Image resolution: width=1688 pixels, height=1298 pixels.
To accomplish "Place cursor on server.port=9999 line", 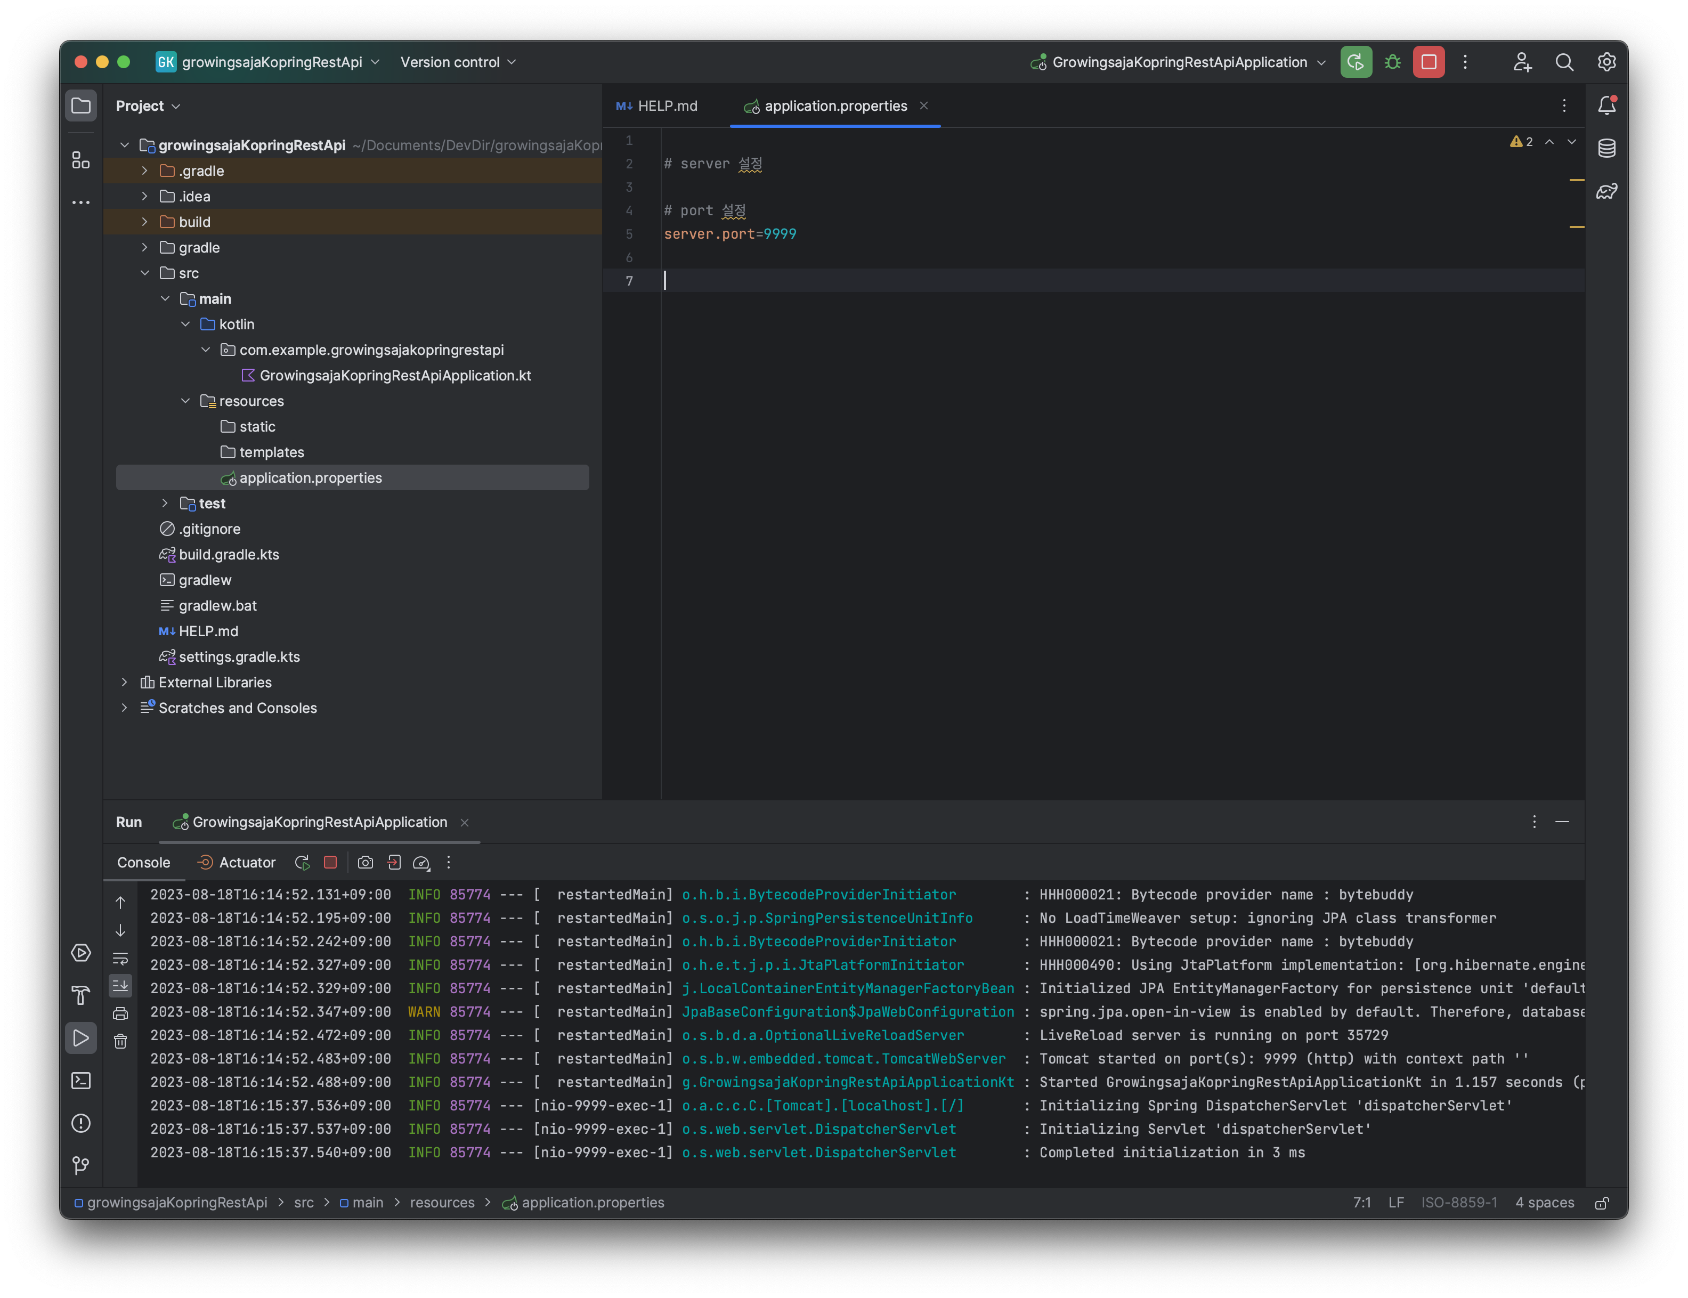I will tap(729, 234).
